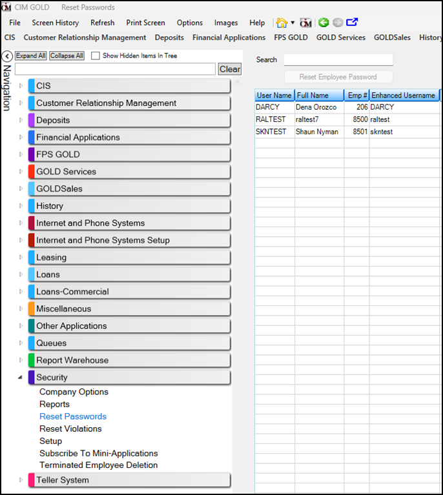Select the SKNTEST user row

click(x=347, y=132)
